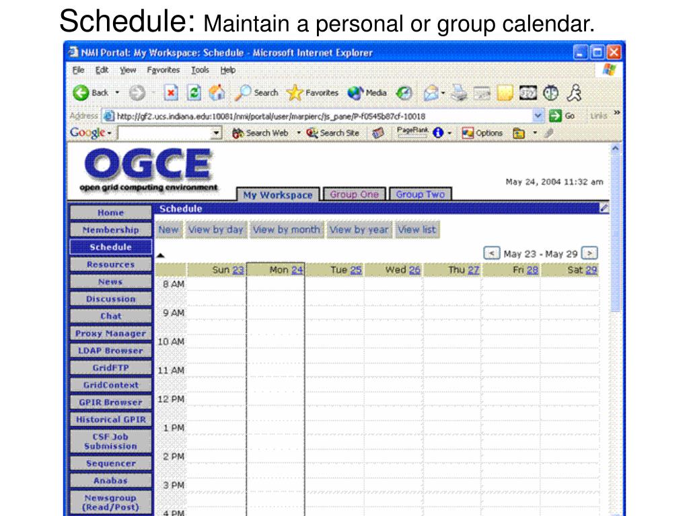This screenshot has width=689, height=516.
Task: Click the black up triangle above calendar
Action: 160,255
